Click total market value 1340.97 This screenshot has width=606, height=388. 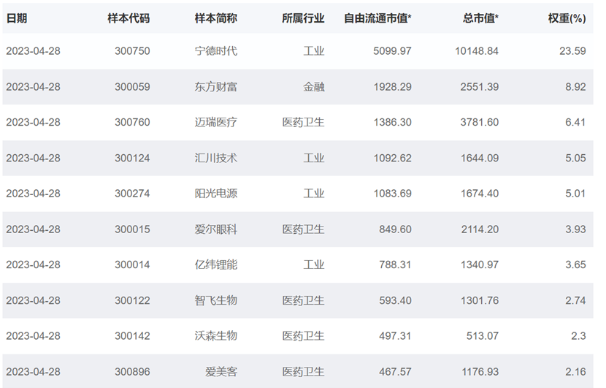(x=480, y=265)
